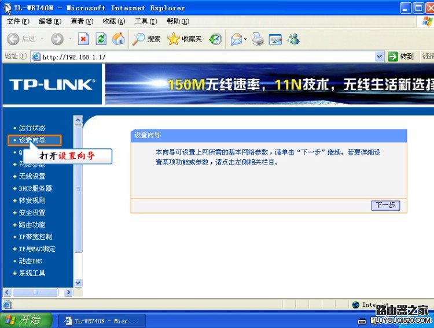Screen dimensions: 434x328
Task: Expand the Mail button dropdown arrow
Action: [245, 39]
